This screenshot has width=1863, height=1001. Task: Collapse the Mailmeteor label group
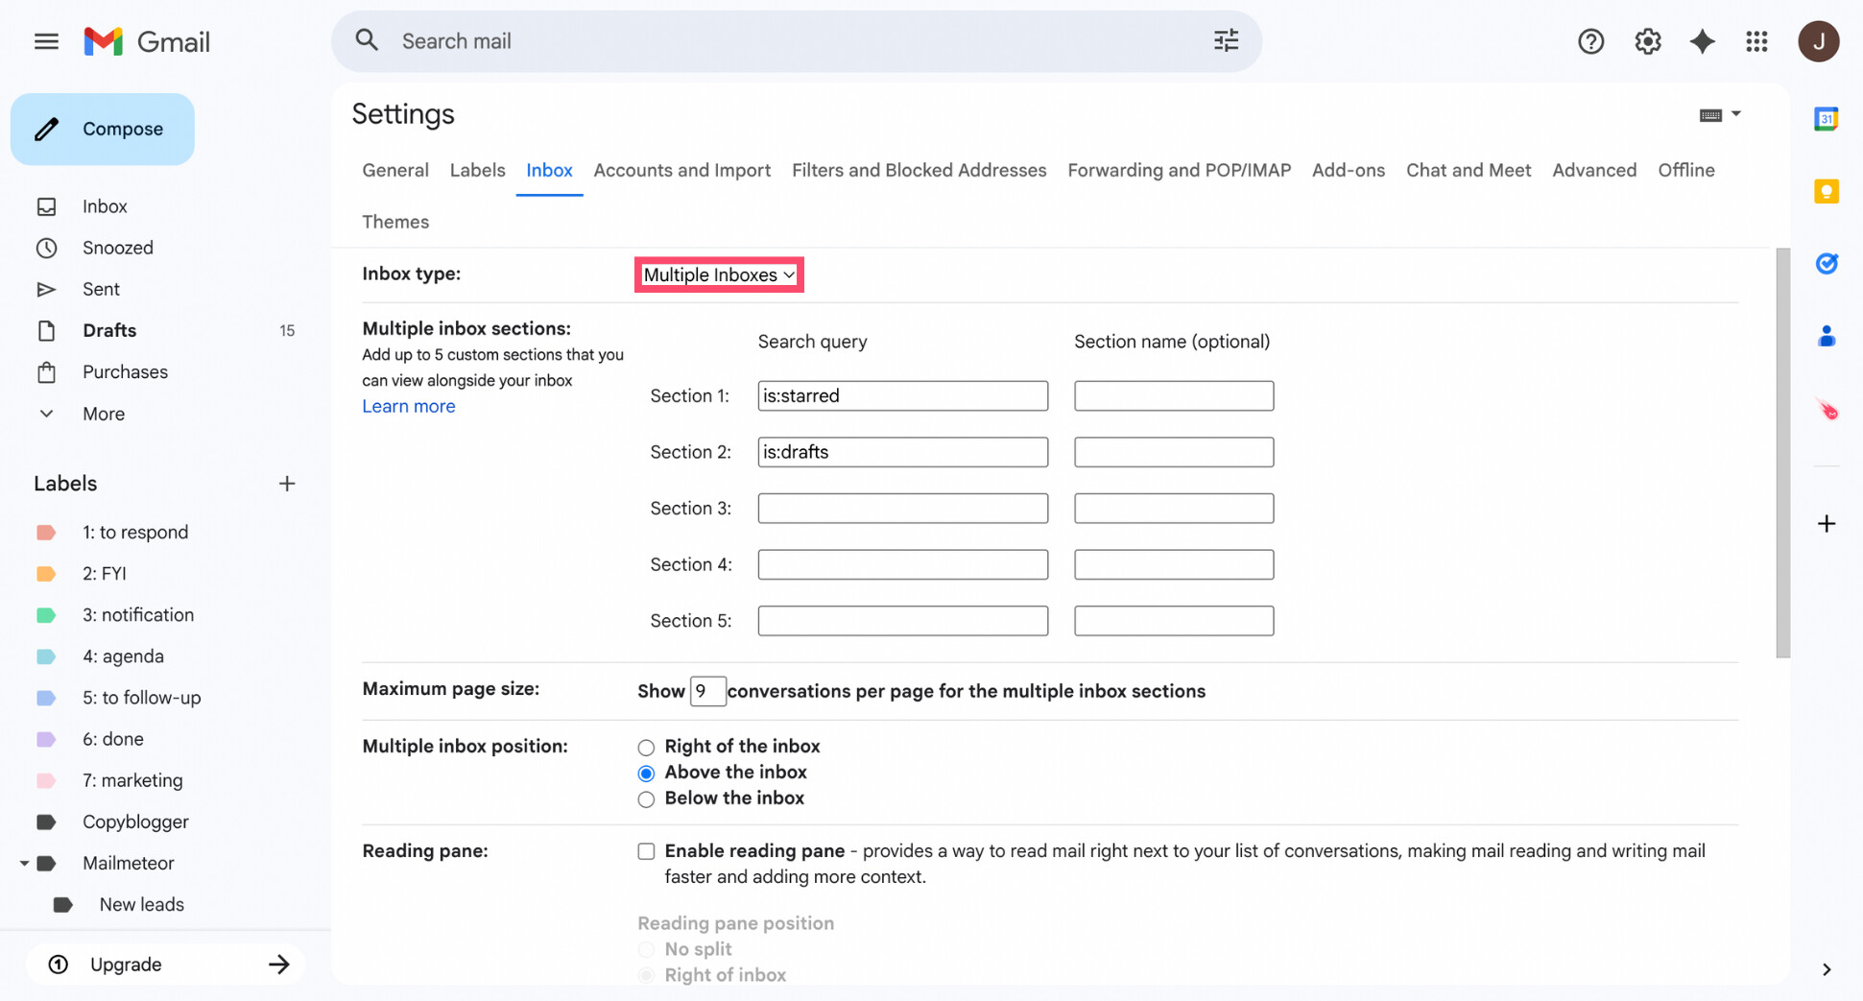pos(25,863)
